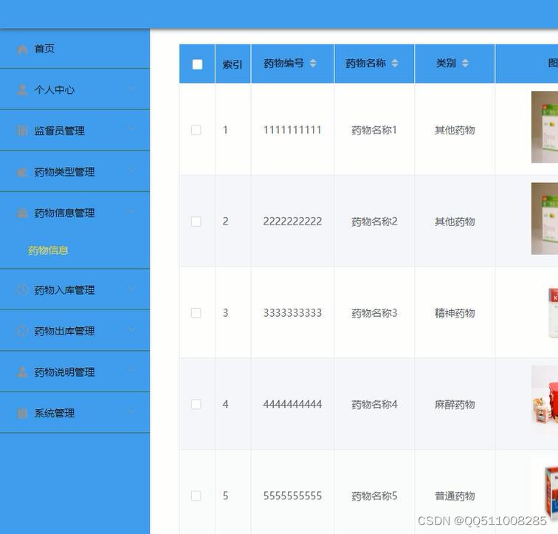Click 其他药物 in the 药物名称2 row
This screenshot has height=534, width=558.
click(x=455, y=222)
